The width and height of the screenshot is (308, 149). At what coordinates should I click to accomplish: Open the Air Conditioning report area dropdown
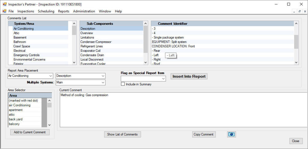click(50, 76)
